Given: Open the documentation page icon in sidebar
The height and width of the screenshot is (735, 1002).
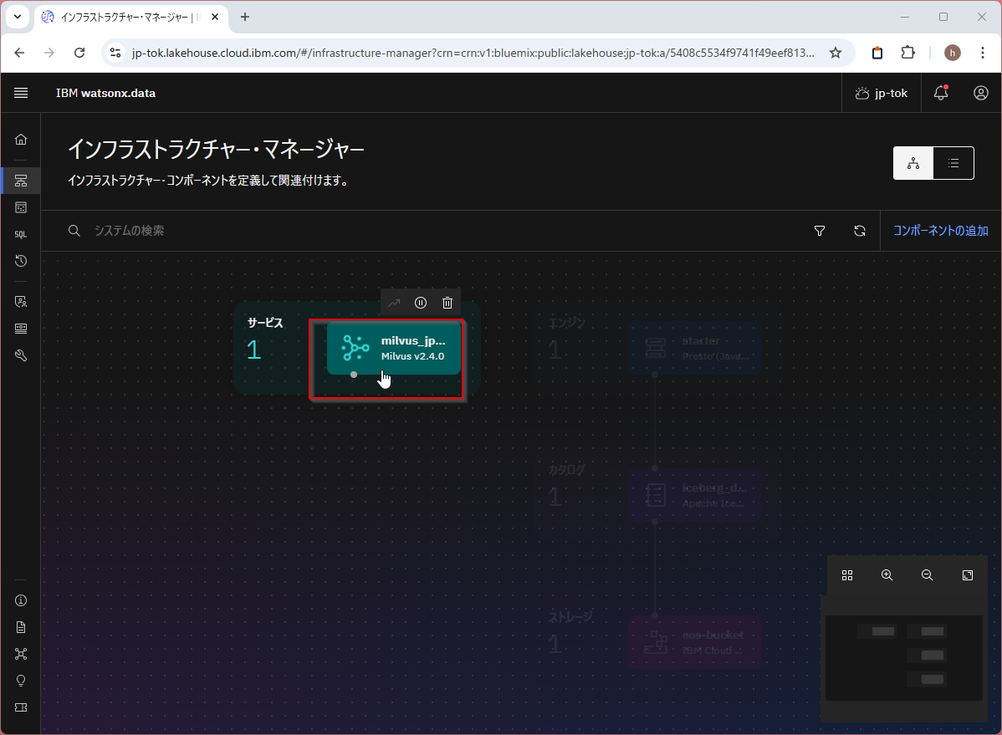Looking at the screenshot, I should click(20, 628).
